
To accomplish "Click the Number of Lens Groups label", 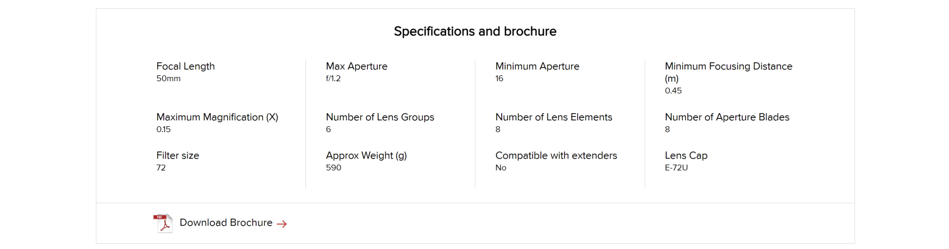I will coord(380,117).
